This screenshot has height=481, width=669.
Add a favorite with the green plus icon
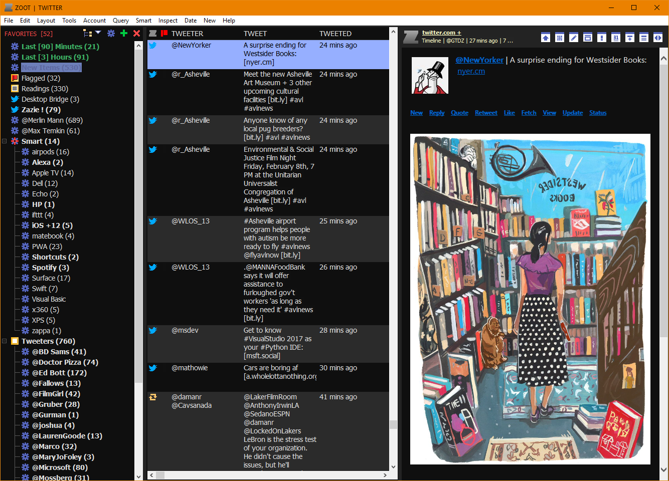(124, 34)
